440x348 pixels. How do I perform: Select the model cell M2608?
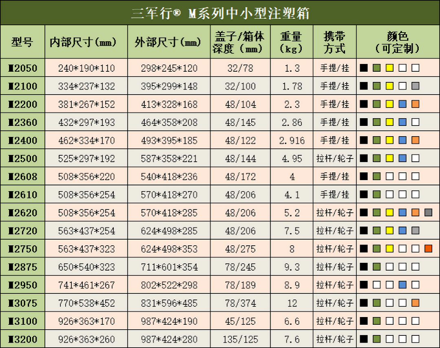coord(22,176)
